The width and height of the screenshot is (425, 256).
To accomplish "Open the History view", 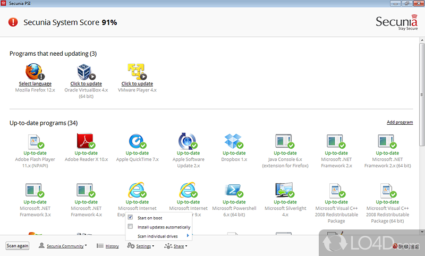I will pyautogui.click(x=108, y=246).
